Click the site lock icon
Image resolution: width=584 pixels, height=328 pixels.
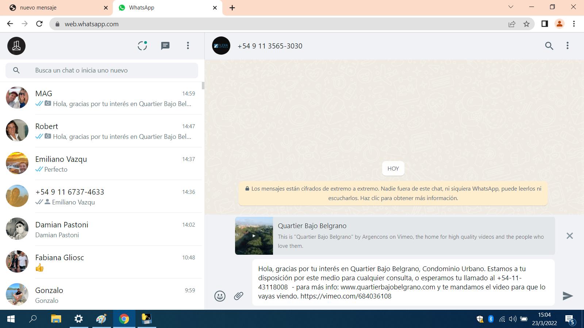[57, 24]
